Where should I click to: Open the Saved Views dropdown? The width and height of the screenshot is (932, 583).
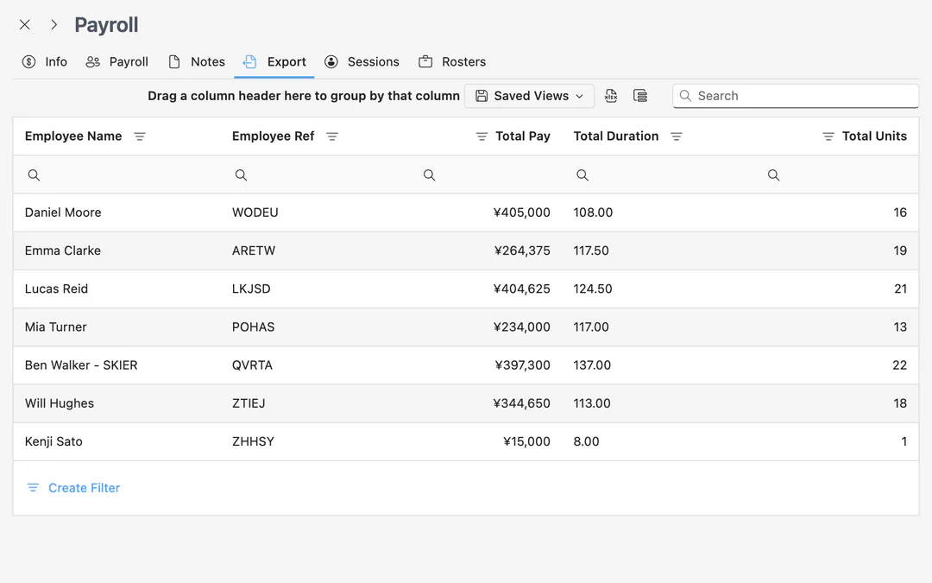[529, 96]
